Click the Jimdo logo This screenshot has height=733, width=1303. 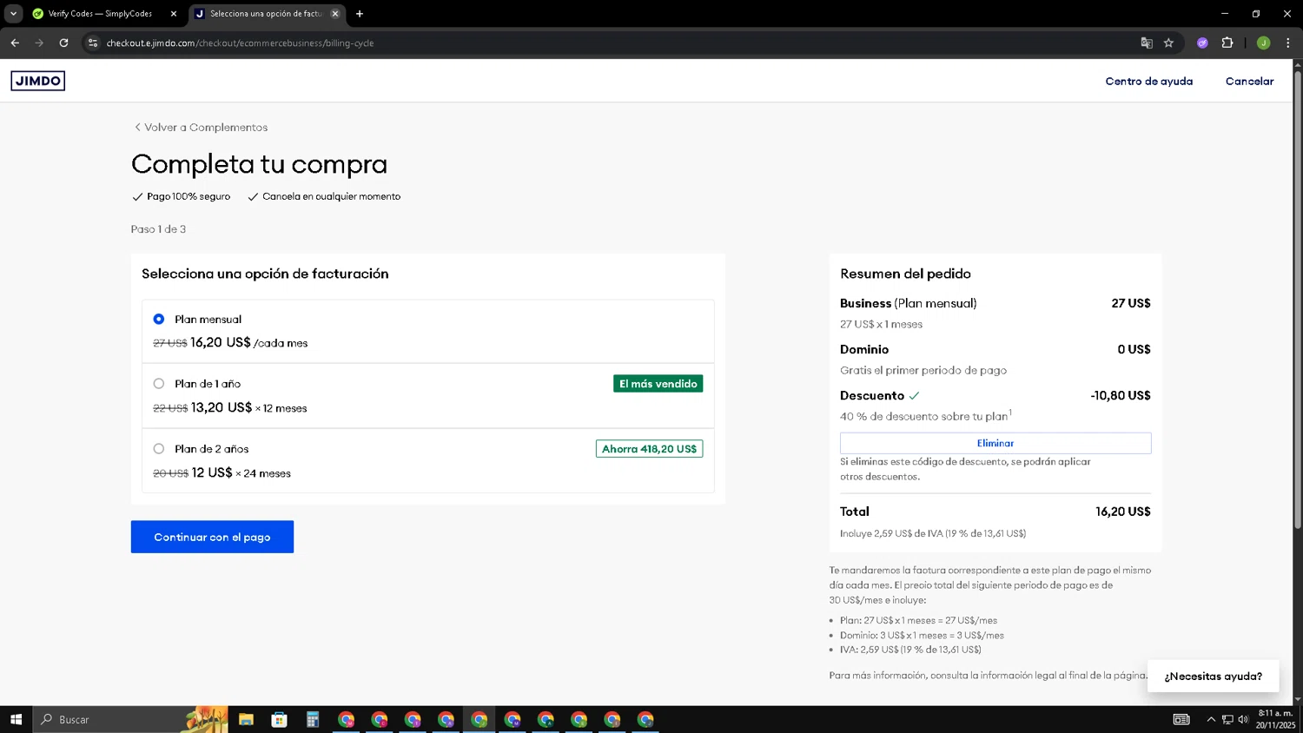[37, 81]
